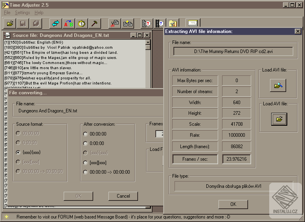Click the join files toolbar icon

(128, 24)
